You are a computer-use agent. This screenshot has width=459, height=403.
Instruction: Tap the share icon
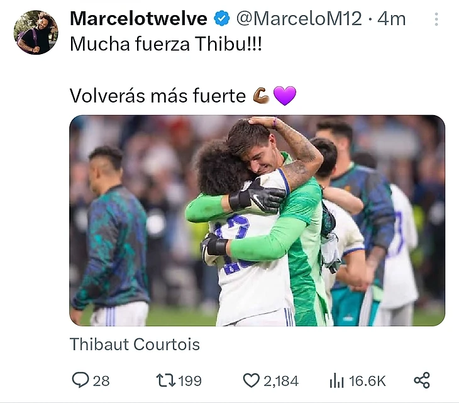pyautogui.click(x=422, y=380)
